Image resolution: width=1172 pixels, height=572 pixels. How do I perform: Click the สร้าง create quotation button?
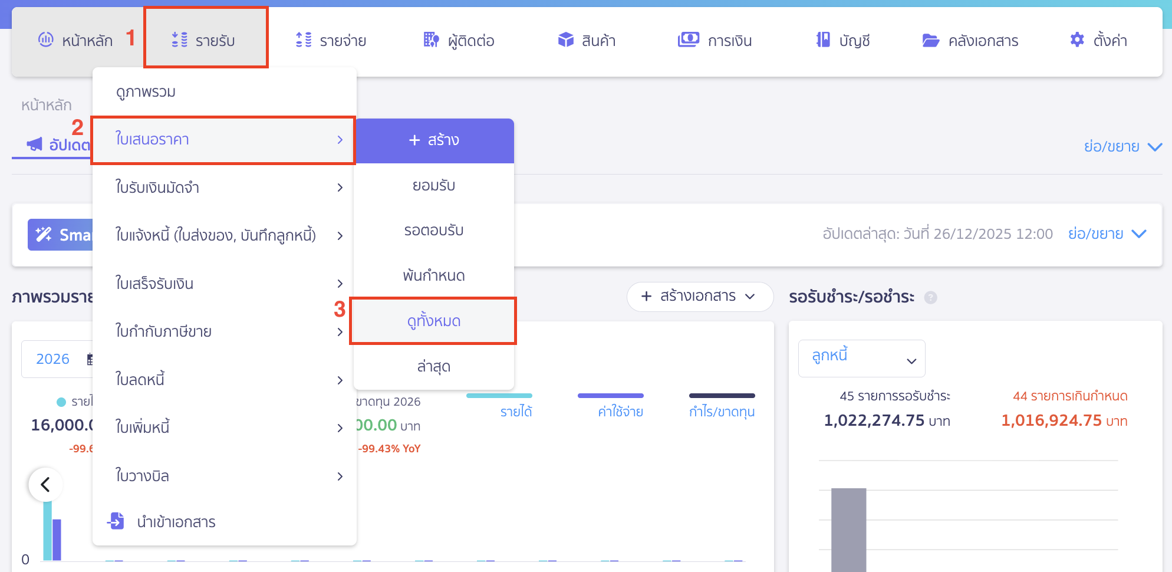[433, 140]
